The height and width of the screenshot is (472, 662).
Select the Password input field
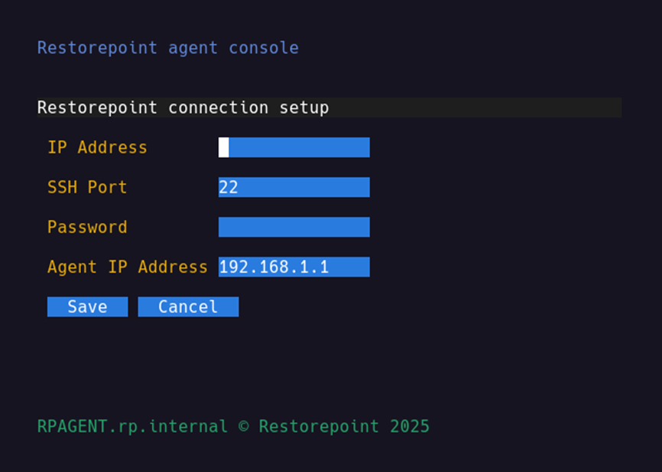click(294, 227)
